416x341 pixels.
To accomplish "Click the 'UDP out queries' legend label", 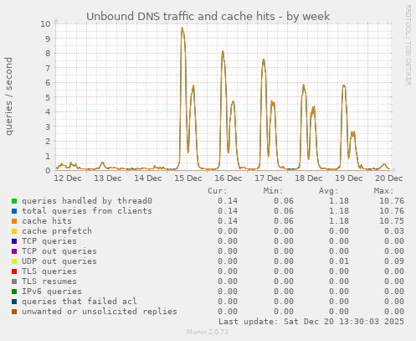I will click(x=59, y=261).
